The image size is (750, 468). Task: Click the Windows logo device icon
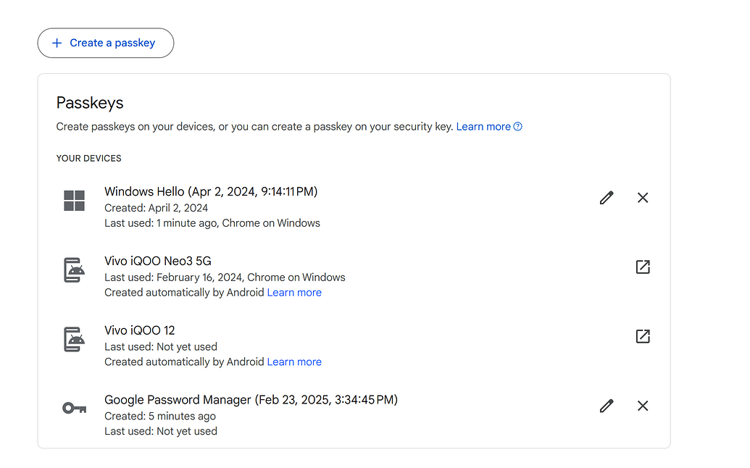(x=74, y=200)
